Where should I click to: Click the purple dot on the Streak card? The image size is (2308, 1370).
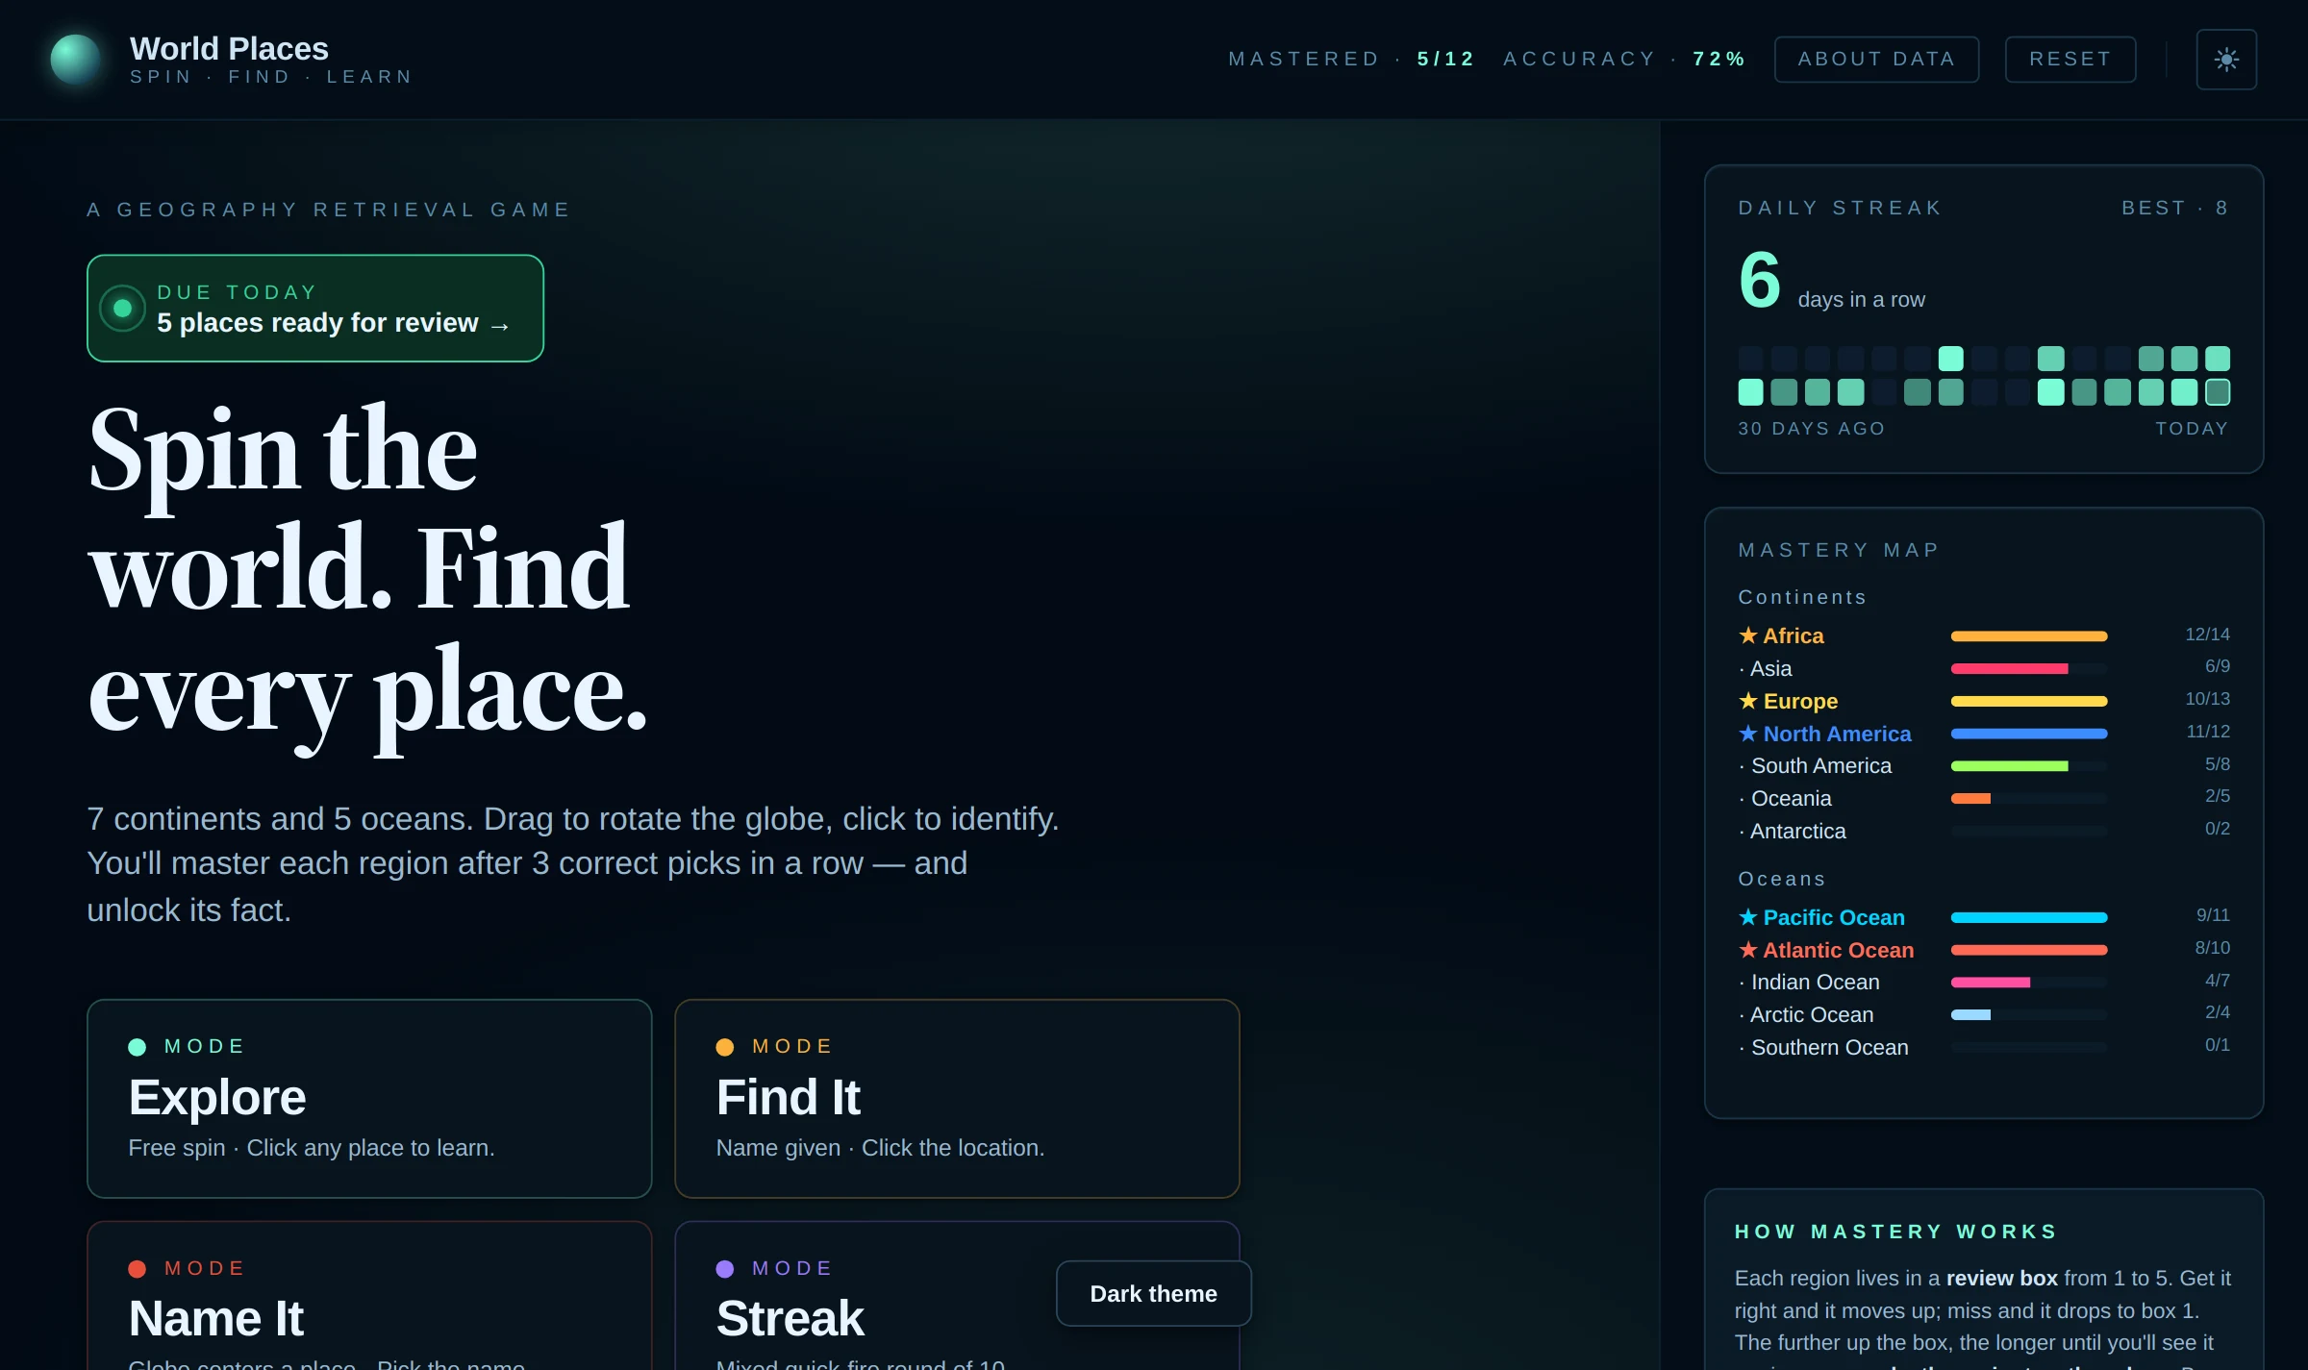[x=725, y=1269]
